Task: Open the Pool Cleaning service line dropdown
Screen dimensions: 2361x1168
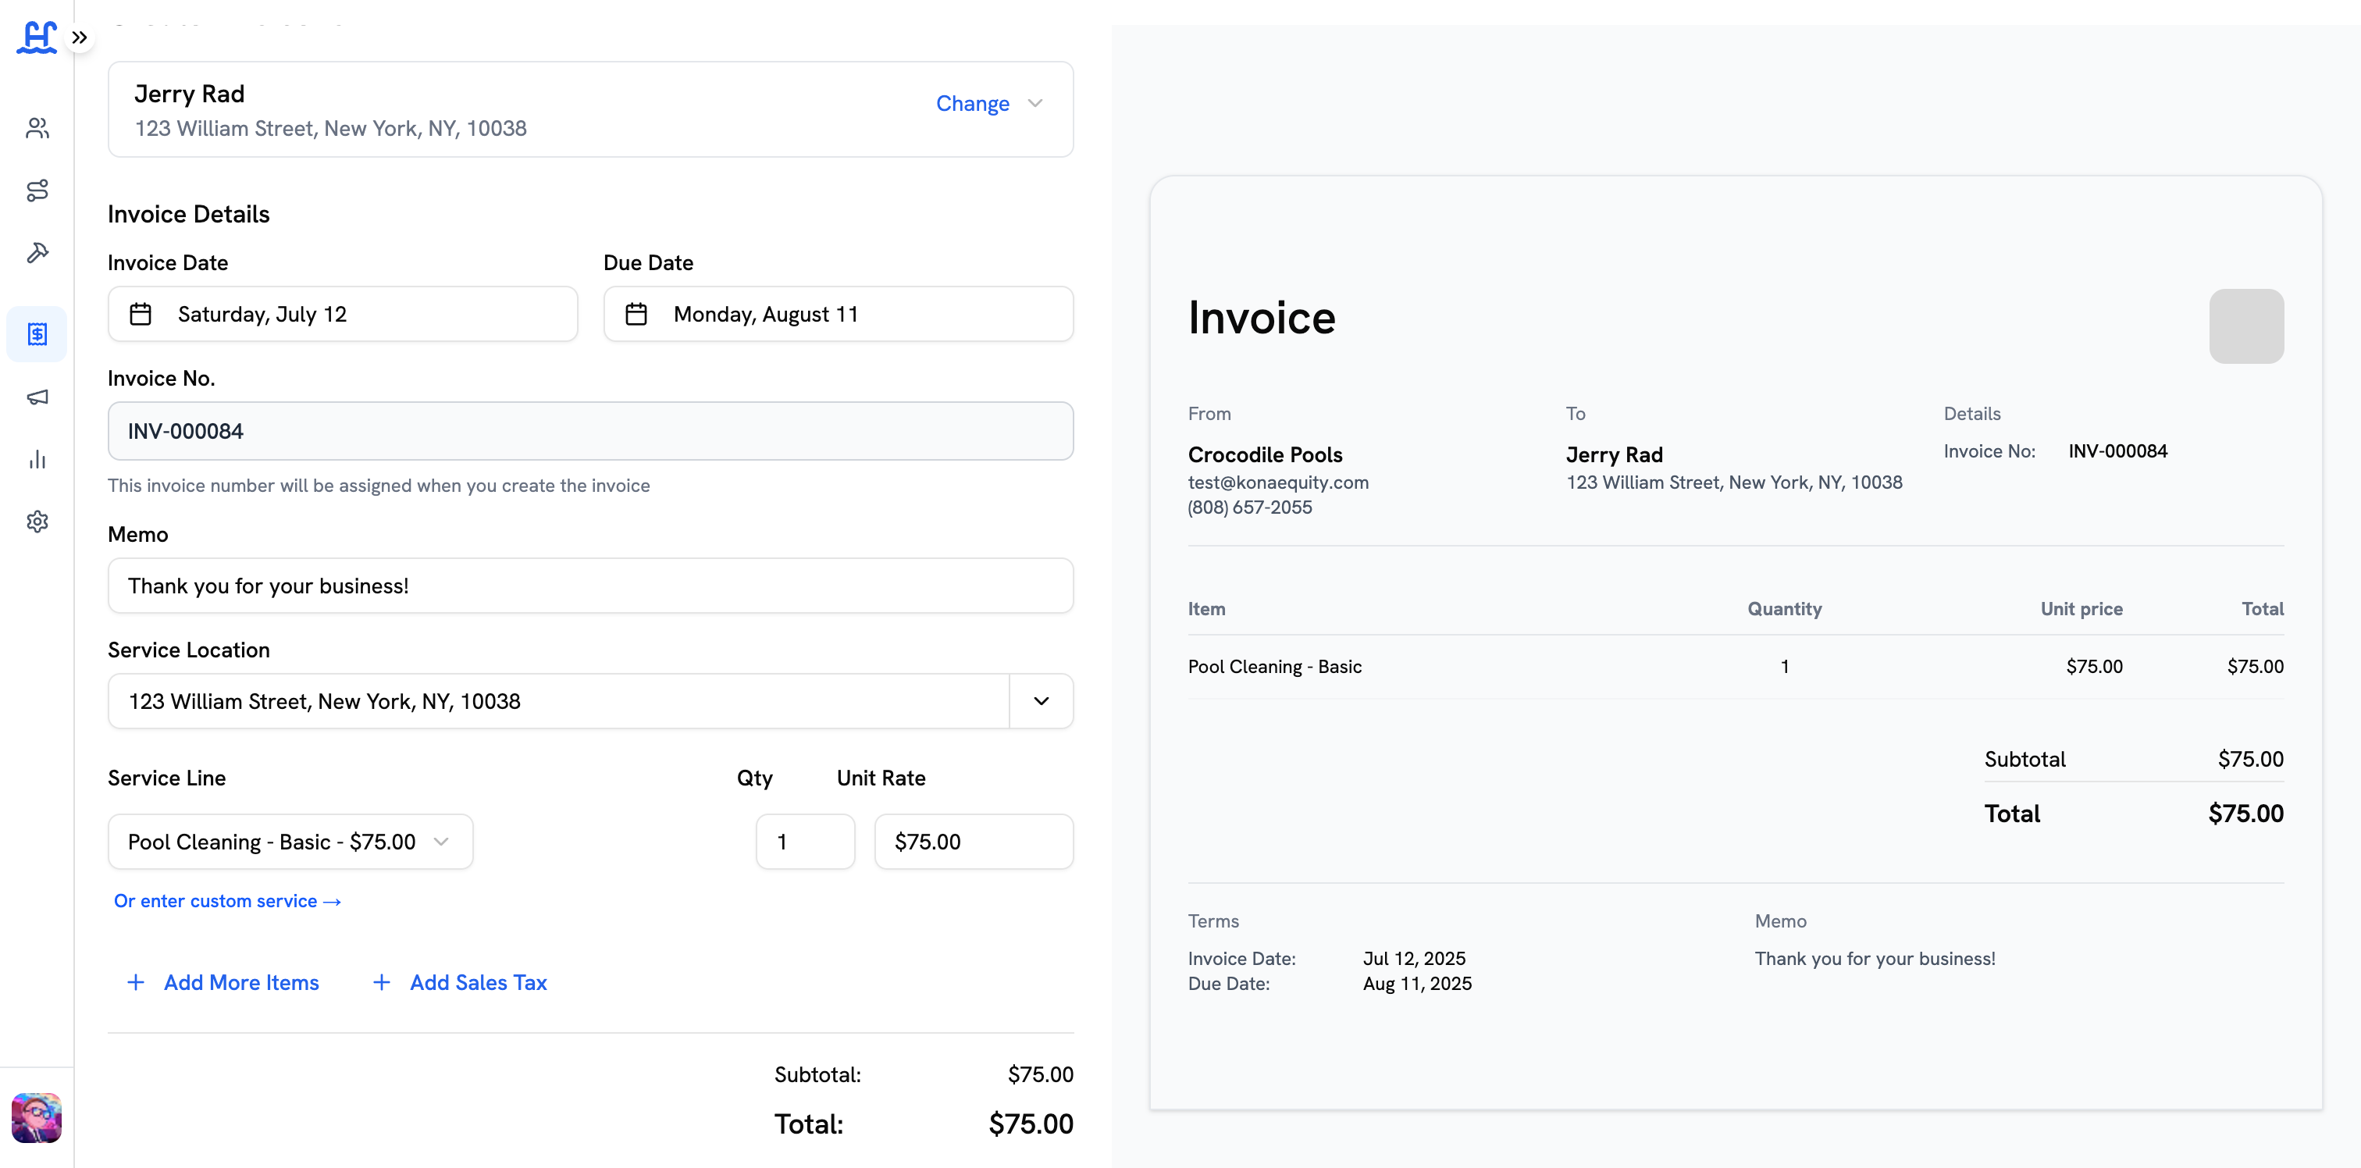Action: pos(290,842)
